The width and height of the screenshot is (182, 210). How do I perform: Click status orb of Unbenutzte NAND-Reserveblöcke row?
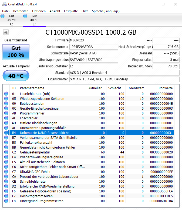coord(6,133)
